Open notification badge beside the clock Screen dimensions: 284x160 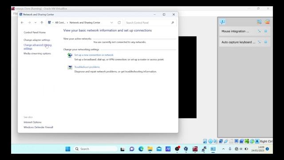pos(267,149)
